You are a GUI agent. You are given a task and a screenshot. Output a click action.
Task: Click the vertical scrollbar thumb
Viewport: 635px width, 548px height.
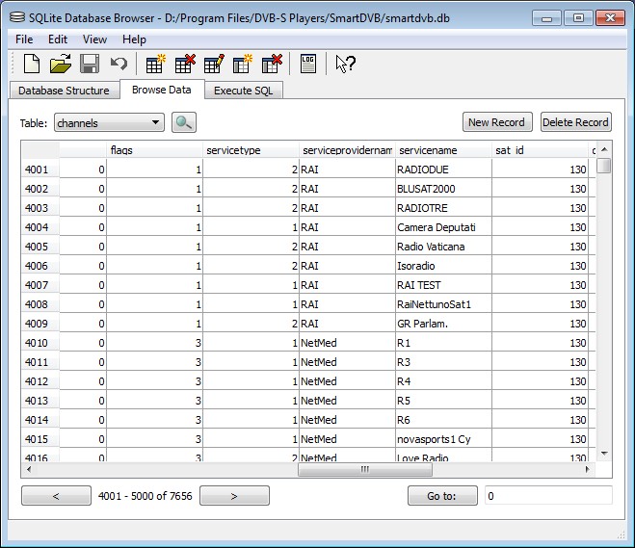coord(604,166)
